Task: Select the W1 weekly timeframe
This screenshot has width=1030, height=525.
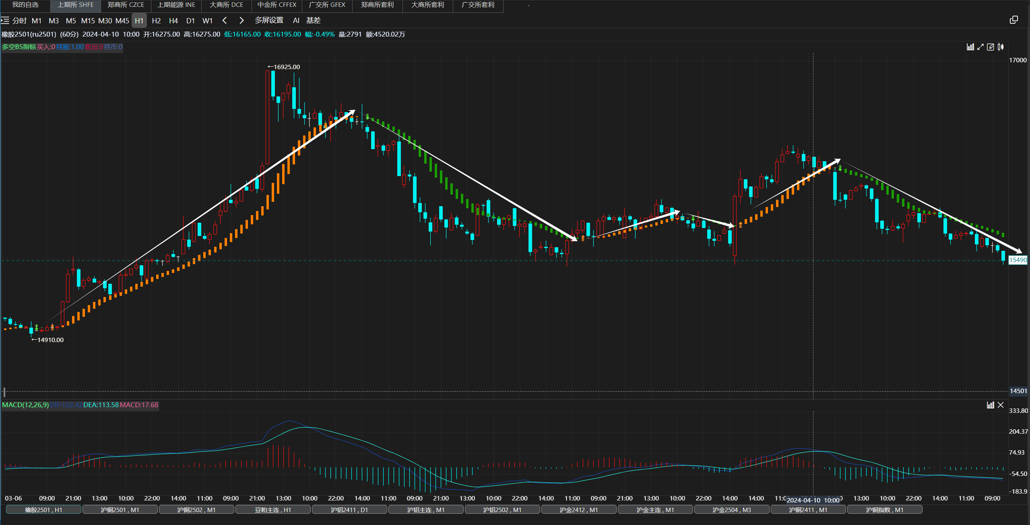Action: [x=208, y=21]
